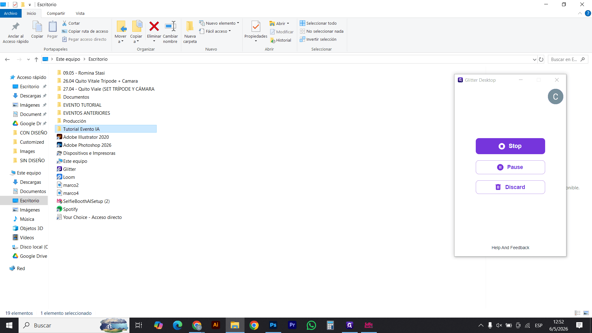Open the Propiedades dropdown arrow

(256, 41)
